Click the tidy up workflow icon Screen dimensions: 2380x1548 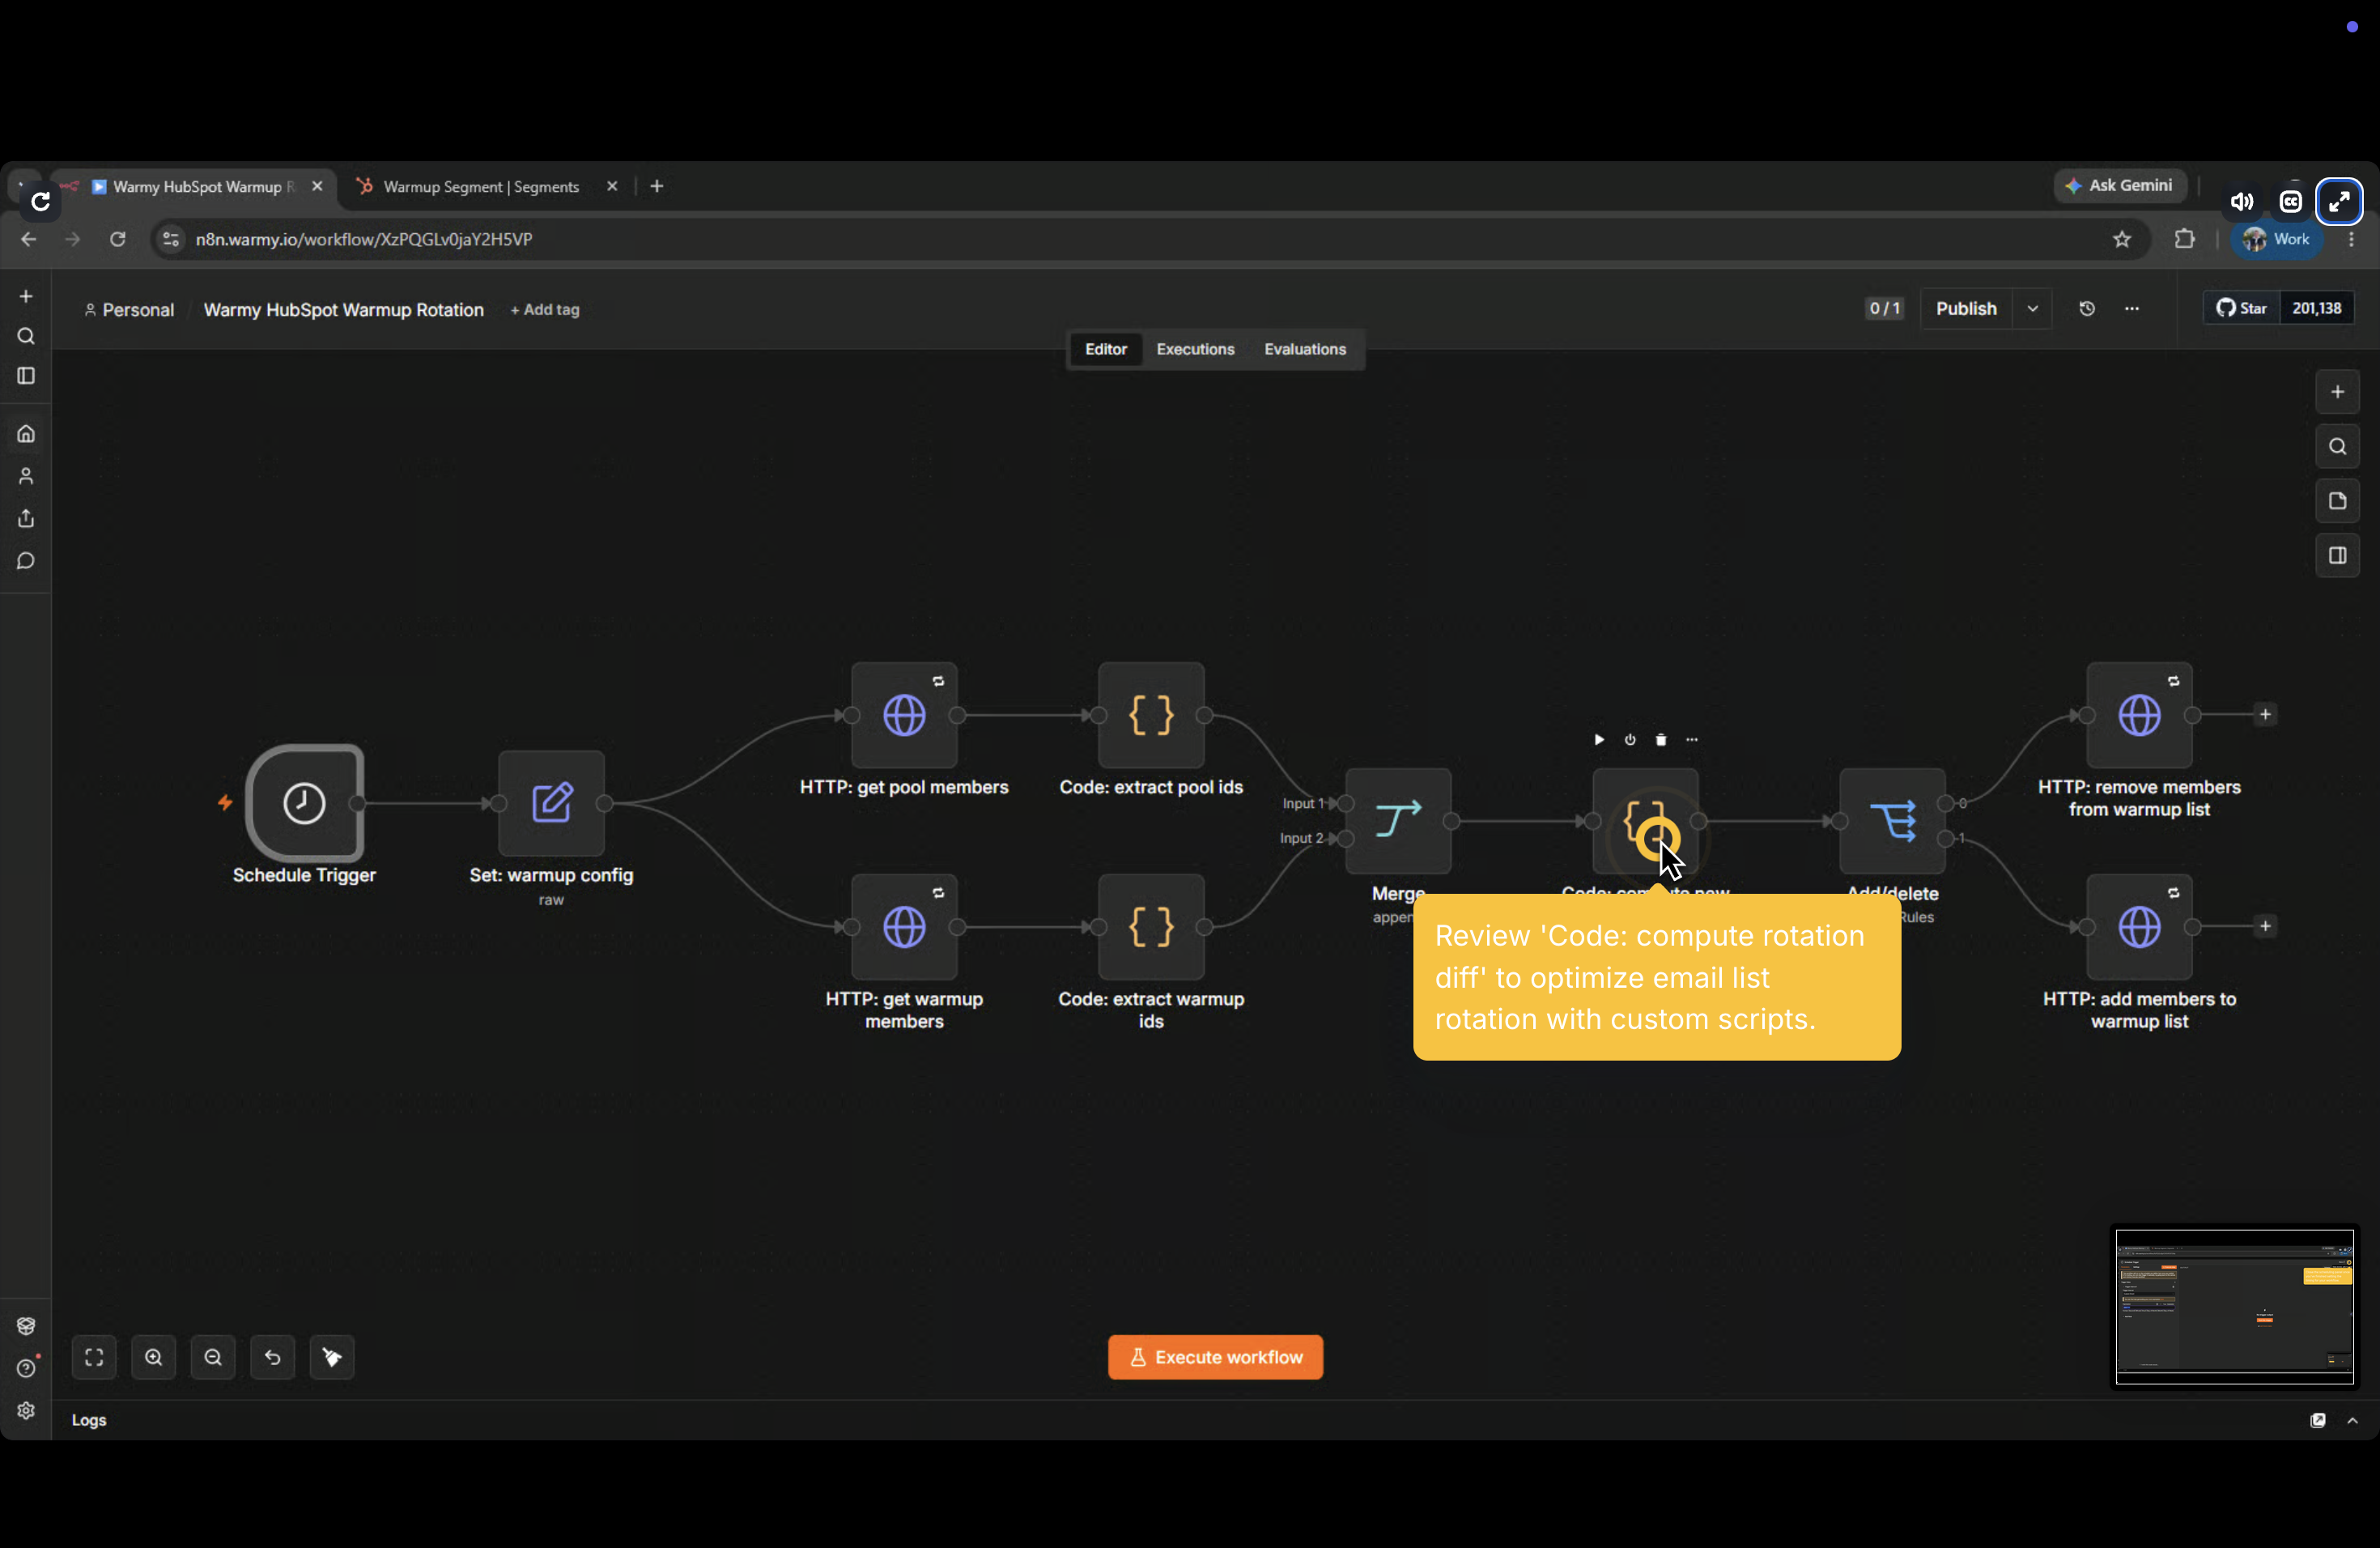332,1357
